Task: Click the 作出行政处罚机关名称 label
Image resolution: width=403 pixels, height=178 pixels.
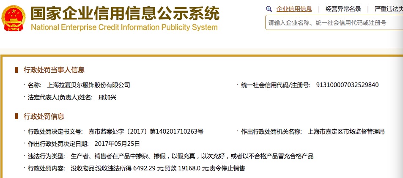Action: pos(271,132)
